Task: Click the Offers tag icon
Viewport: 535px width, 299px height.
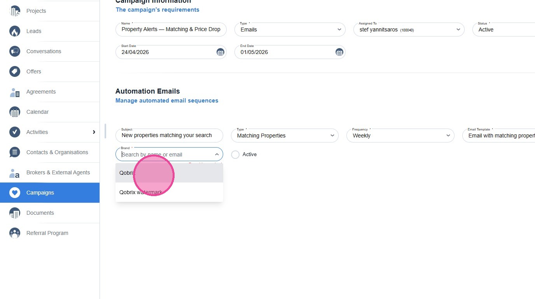Action: [x=15, y=71]
